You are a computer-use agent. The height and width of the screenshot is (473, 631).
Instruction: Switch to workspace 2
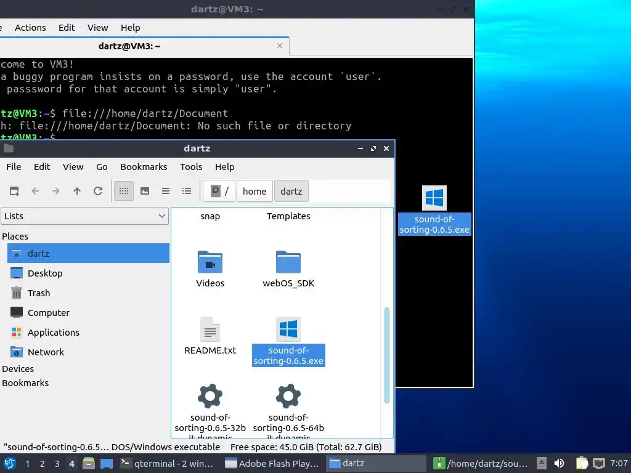pos(43,464)
